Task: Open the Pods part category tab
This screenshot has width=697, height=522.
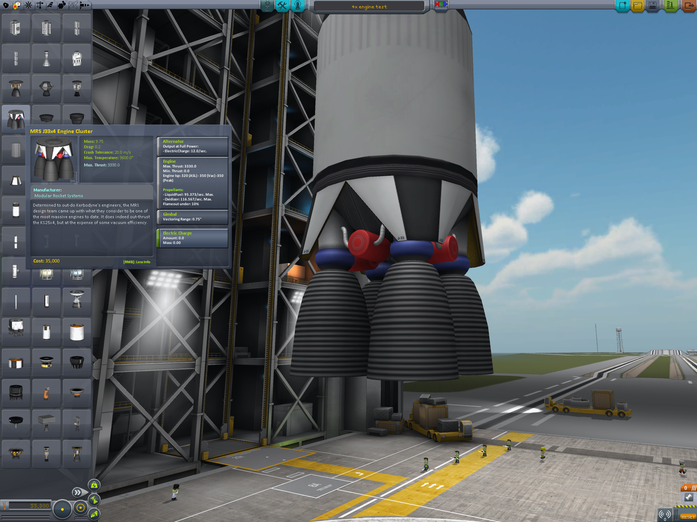Action: (6, 5)
